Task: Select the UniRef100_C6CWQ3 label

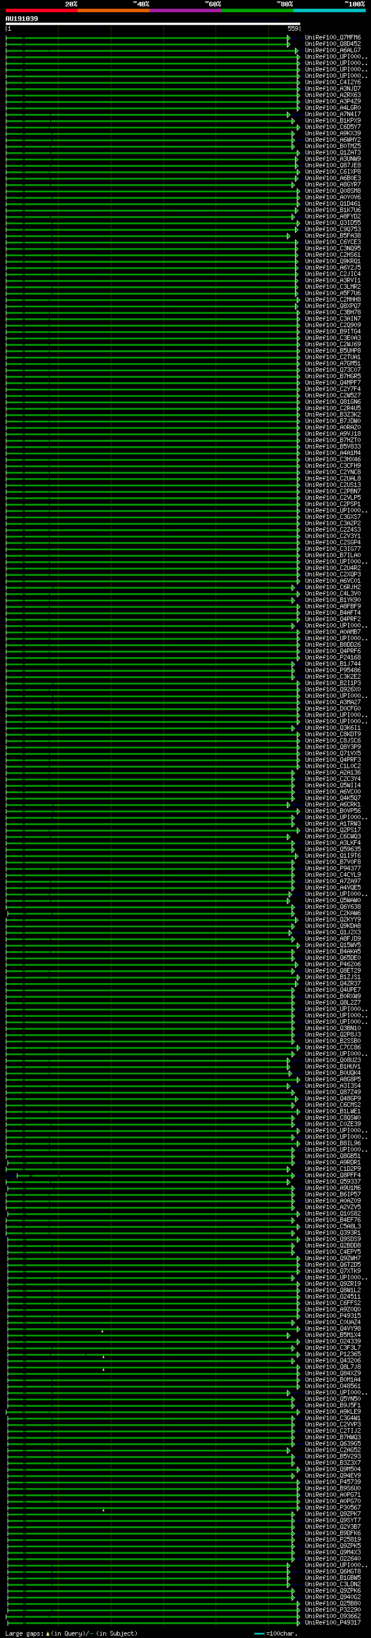Action: point(332,836)
